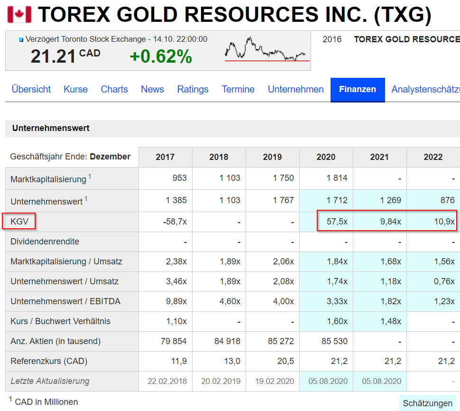Image resolution: width=460 pixels, height=411 pixels.
Task: Go to the News tab
Action: [152, 89]
